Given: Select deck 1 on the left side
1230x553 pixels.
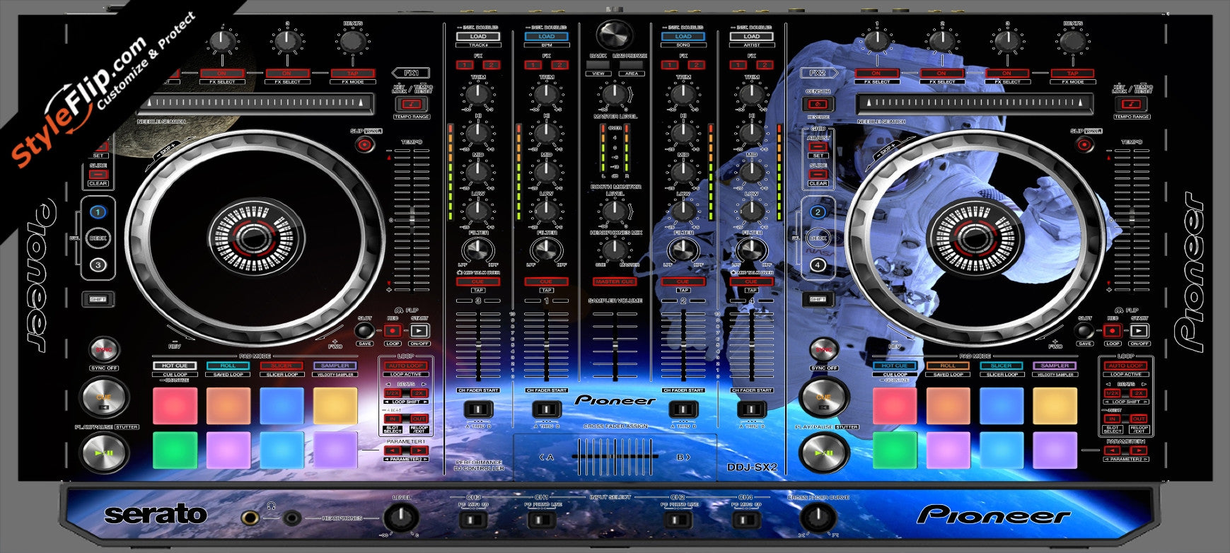Looking at the screenshot, I should point(98,211).
